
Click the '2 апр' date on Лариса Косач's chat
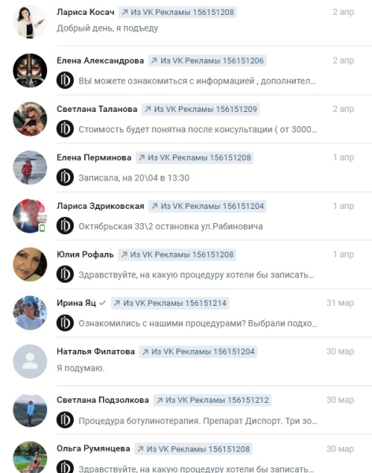click(343, 12)
